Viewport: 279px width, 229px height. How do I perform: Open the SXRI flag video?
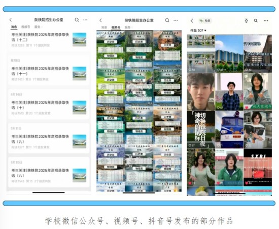click(258, 168)
